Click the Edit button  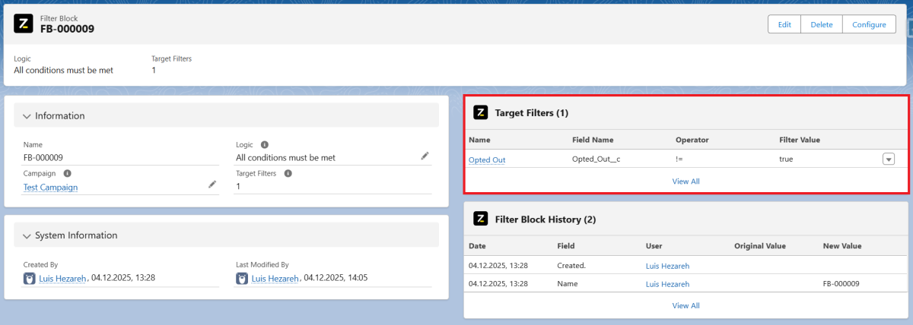coord(784,24)
